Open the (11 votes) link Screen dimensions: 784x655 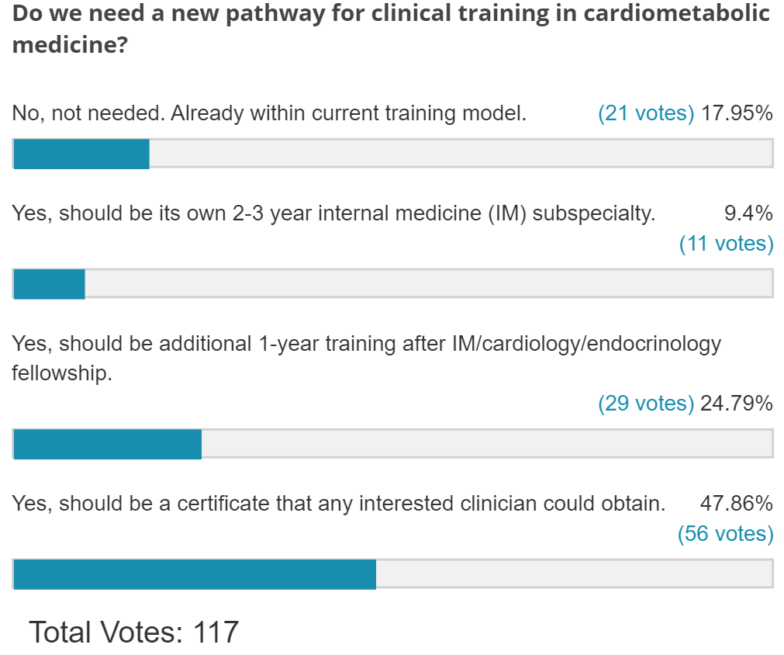click(726, 244)
